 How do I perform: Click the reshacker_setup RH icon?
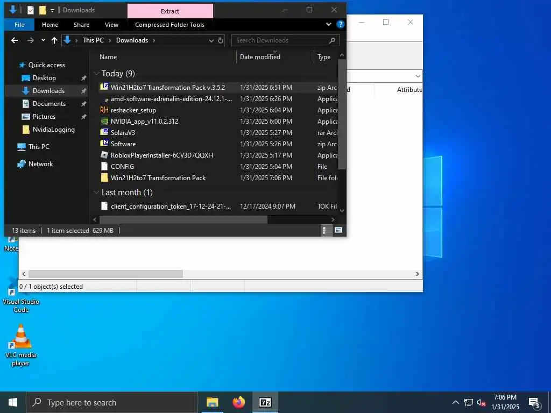click(x=104, y=110)
